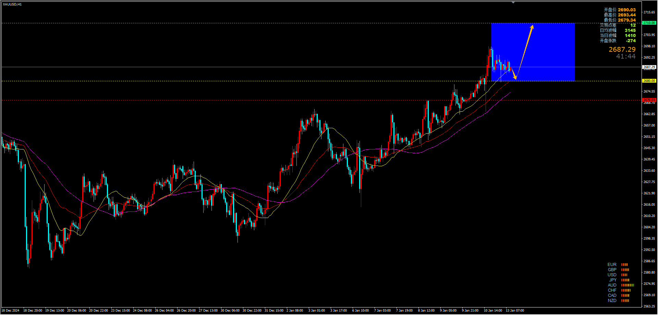Click the 18 Dec 2024 time axis label
The image size is (658, 315).
click(10, 311)
